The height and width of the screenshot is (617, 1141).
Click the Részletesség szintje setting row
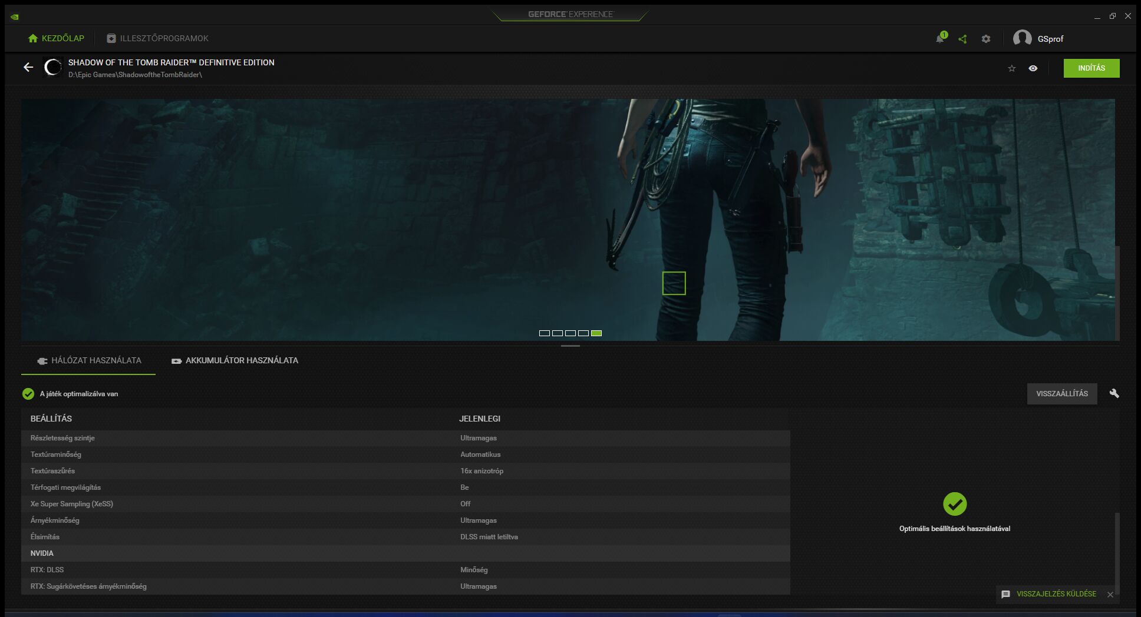405,438
